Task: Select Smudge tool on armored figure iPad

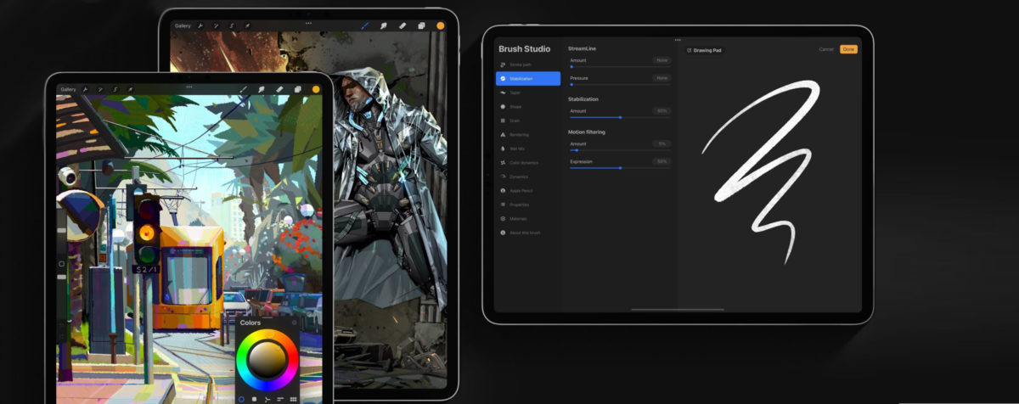Action: point(384,25)
